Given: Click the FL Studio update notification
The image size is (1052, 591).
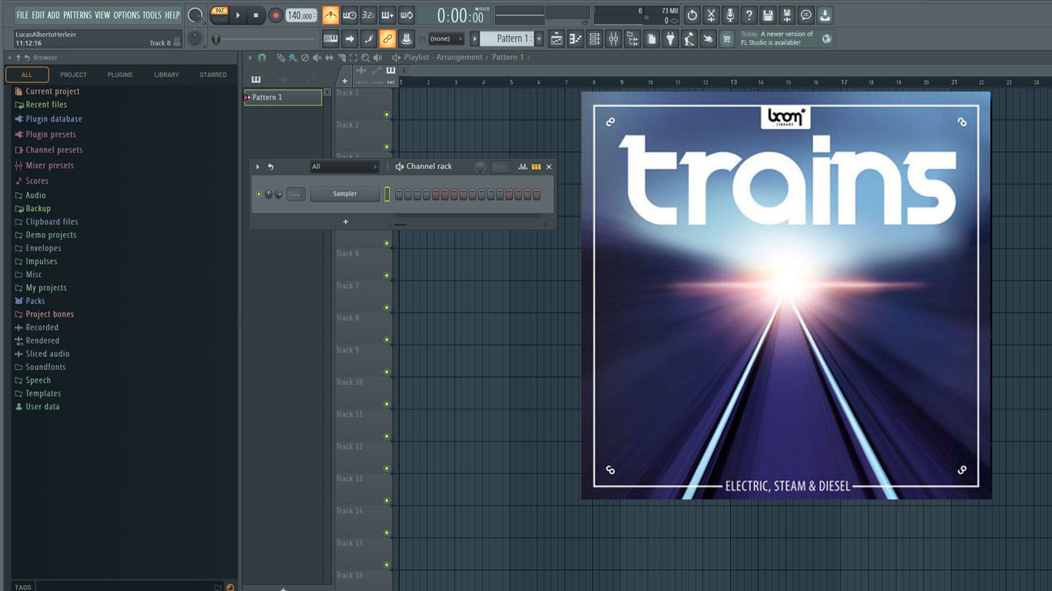Looking at the screenshot, I should click(x=786, y=38).
